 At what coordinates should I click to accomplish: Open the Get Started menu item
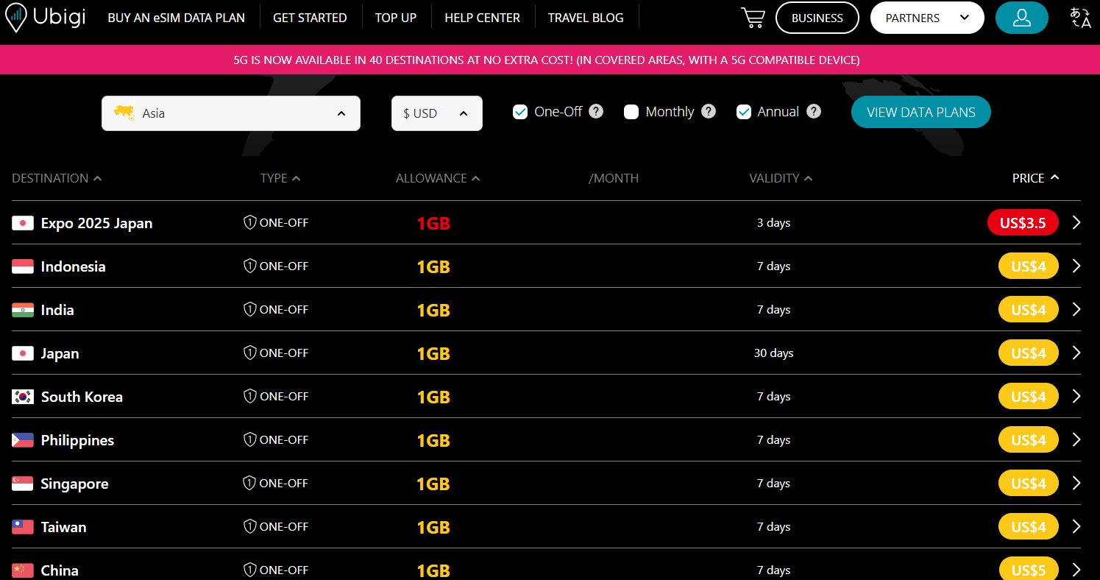310,18
